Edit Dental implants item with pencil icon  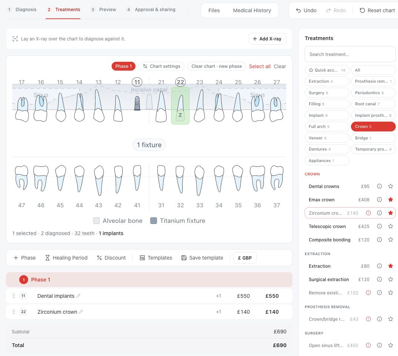(x=78, y=296)
